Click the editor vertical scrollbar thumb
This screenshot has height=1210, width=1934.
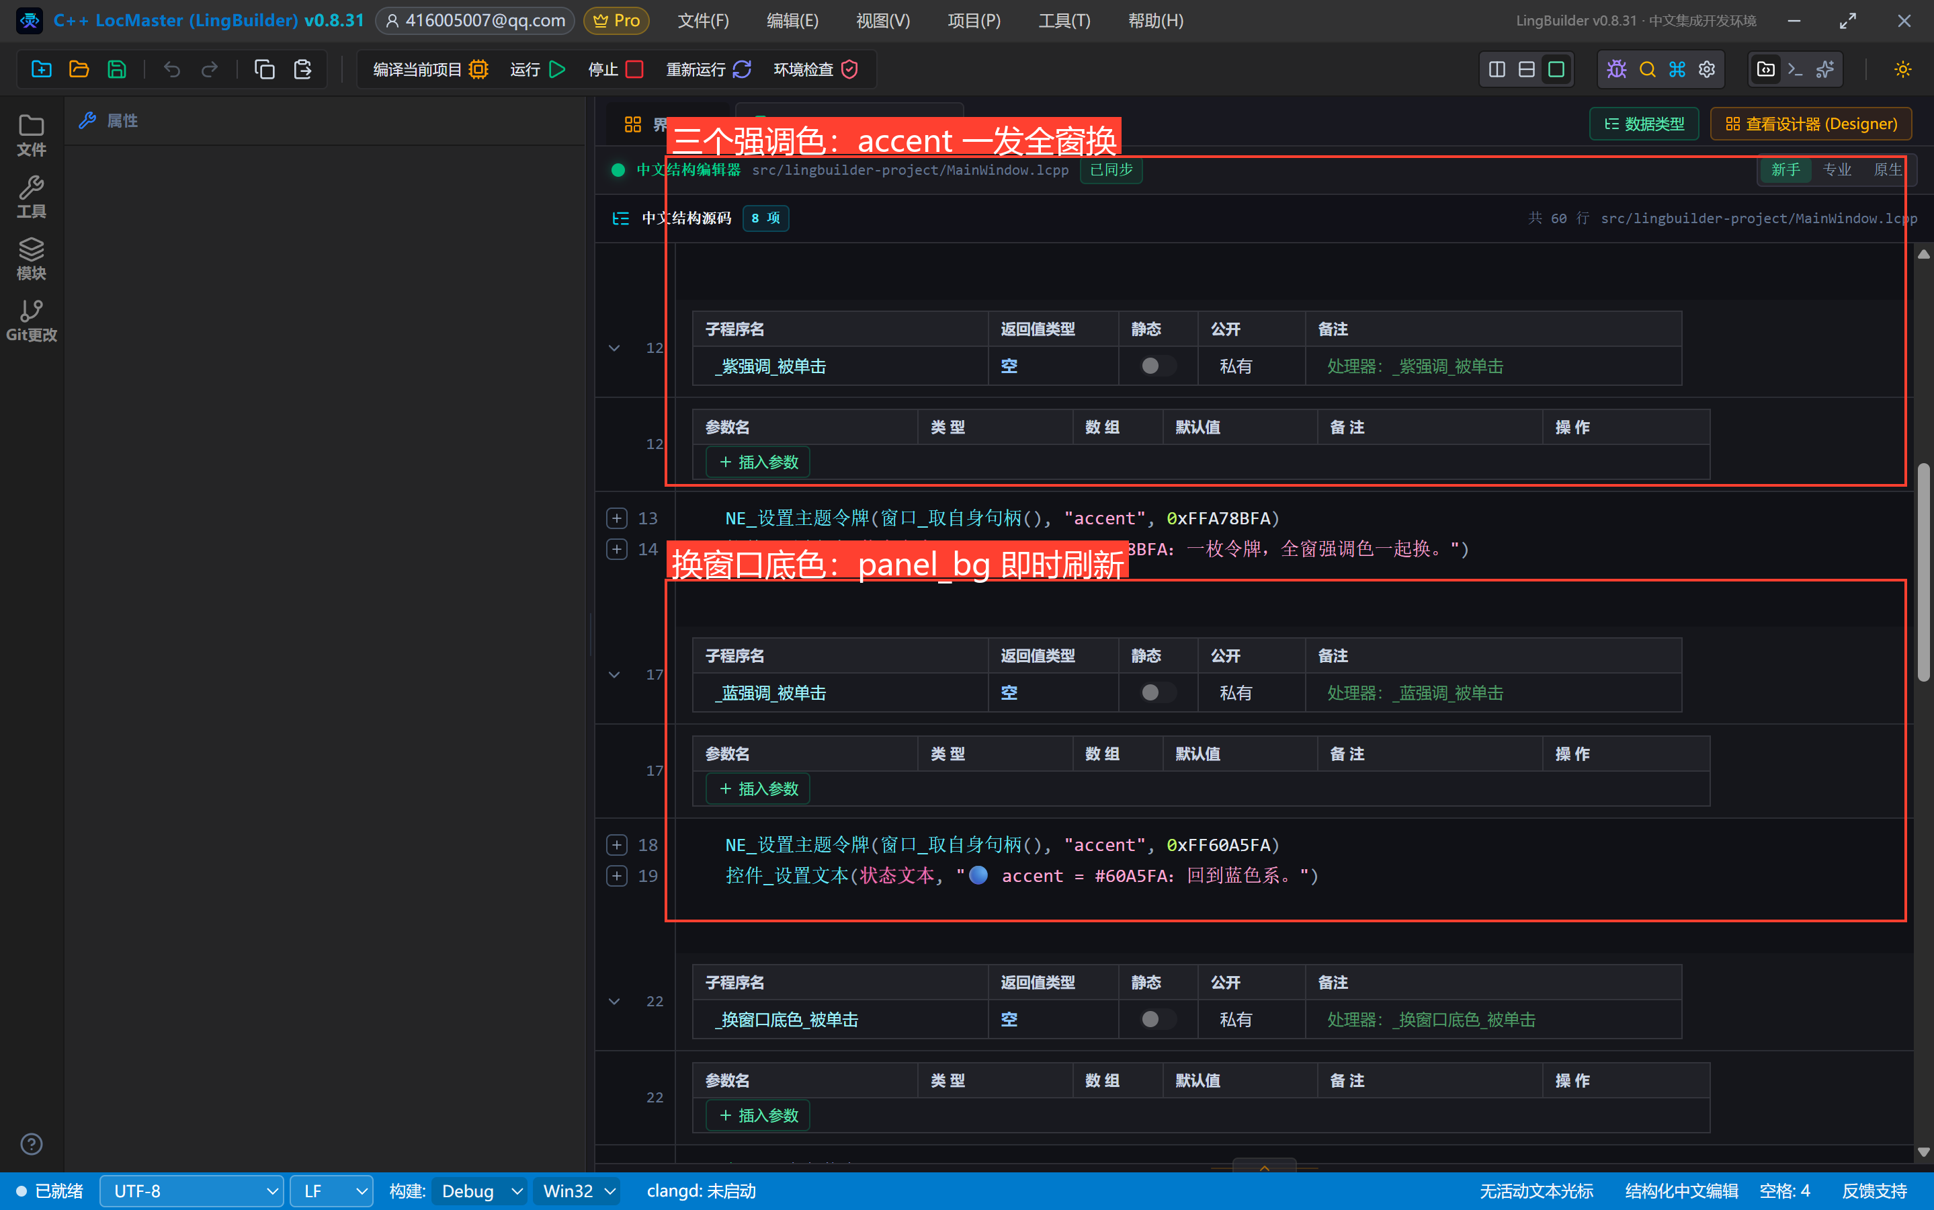point(1925,572)
